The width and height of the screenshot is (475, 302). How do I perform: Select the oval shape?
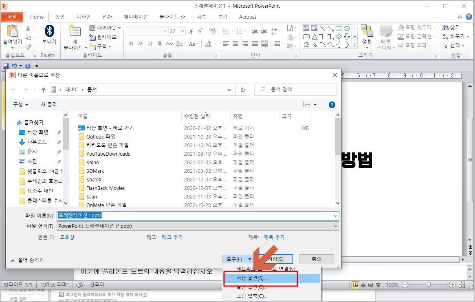point(347,29)
